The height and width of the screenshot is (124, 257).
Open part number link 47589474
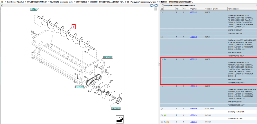tap(194, 115)
